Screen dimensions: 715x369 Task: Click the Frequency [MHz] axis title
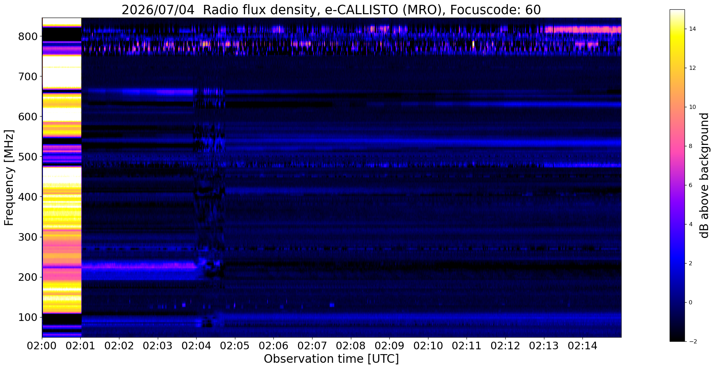click(9, 177)
